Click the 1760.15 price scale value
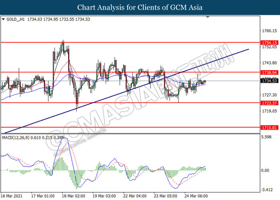The height and width of the screenshot is (200, 280). tap(269, 31)
